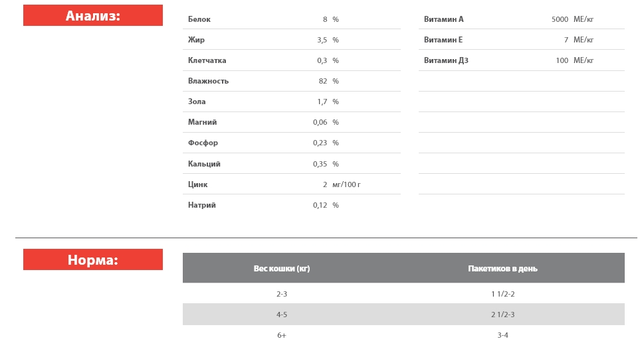Viewport: 644px width, 355px height.
Task: Select the "2-3" cat weight cell
Action: click(x=282, y=294)
